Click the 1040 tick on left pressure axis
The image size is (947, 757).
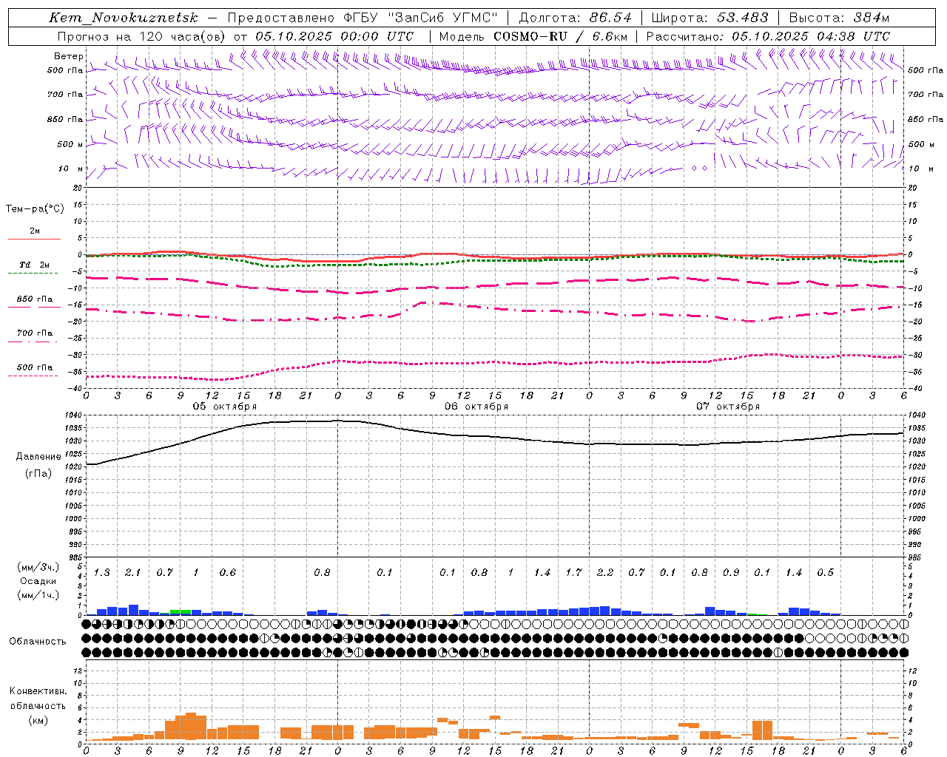point(75,415)
